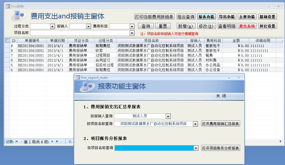Open 基础设置 basic settings

[267, 17]
